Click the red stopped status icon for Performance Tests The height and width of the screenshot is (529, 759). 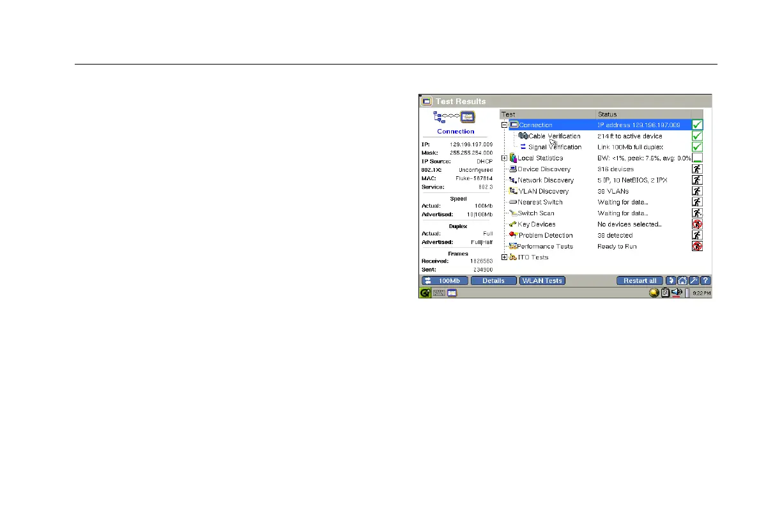point(697,247)
